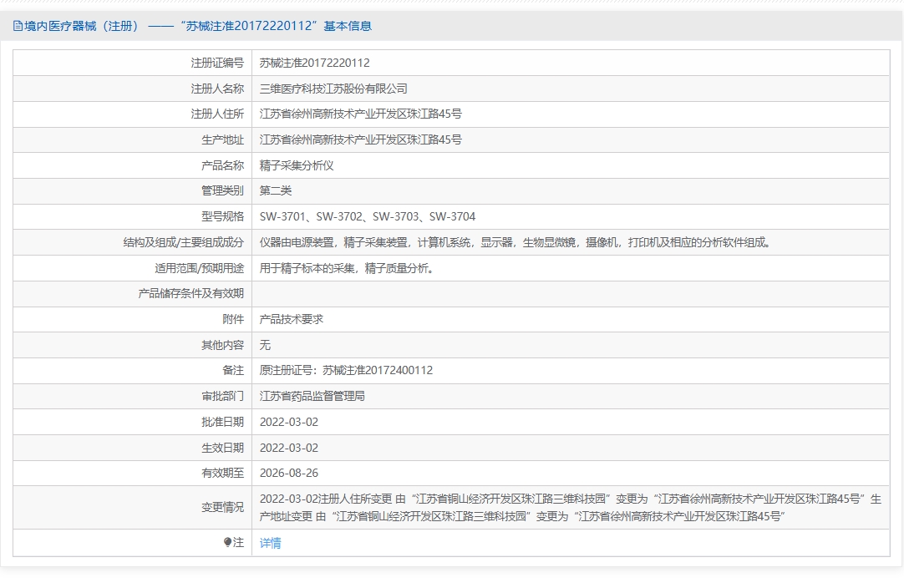The width and height of the screenshot is (904, 588).
Task: Click the 有效期至 label
Action: tap(222, 474)
